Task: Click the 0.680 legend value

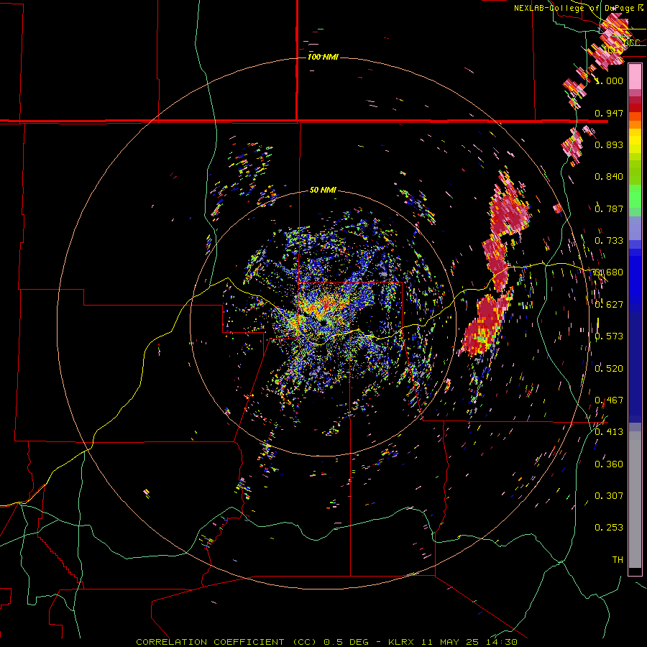Action: [609, 272]
